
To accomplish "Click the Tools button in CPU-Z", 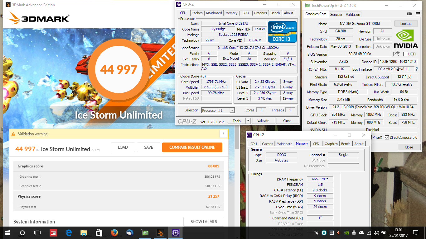I will point(237,121).
